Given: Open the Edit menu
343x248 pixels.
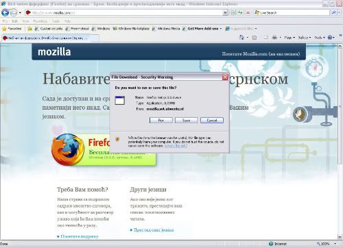Looking at the screenshot, I should coord(15,21).
